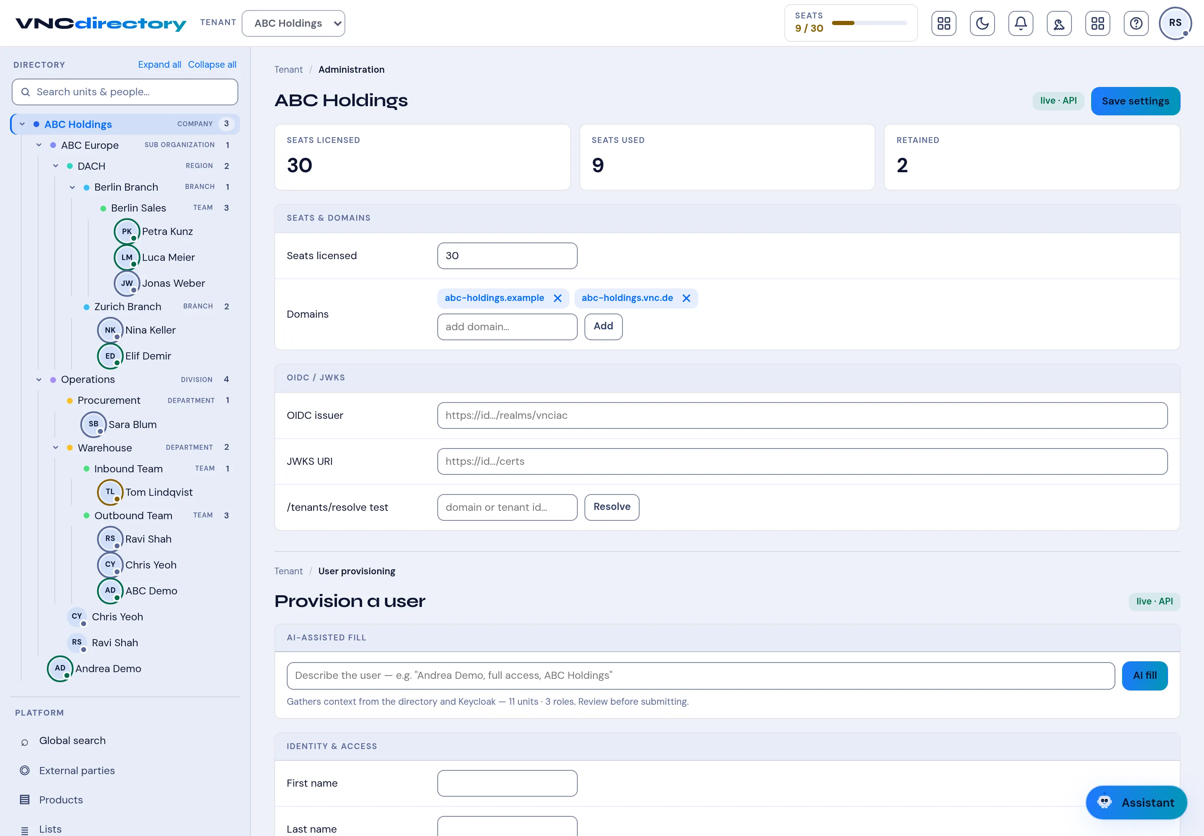Select Elif Demir's ED avatar
The height and width of the screenshot is (836, 1204).
click(x=110, y=356)
